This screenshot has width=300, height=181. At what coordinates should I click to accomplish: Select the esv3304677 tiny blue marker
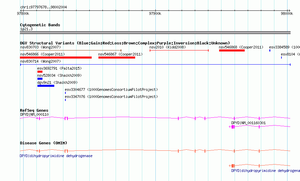click(65, 93)
